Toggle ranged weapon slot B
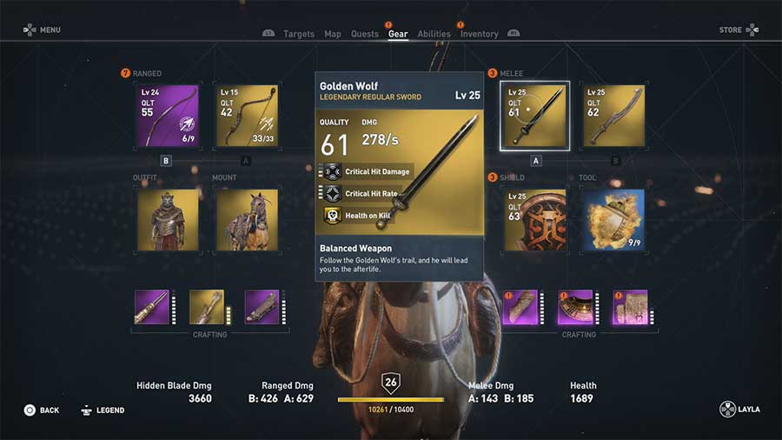Image resolution: width=782 pixels, height=440 pixels. pyautogui.click(x=166, y=161)
